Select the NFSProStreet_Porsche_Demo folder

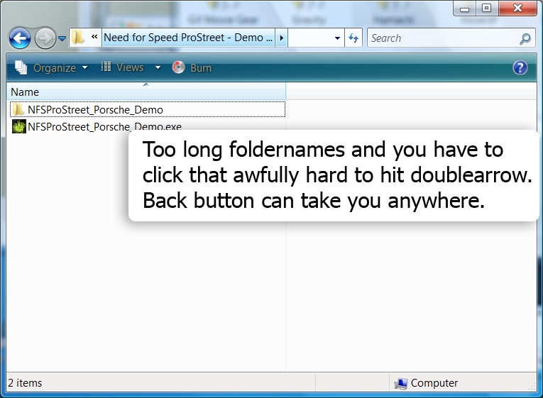(148, 109)
